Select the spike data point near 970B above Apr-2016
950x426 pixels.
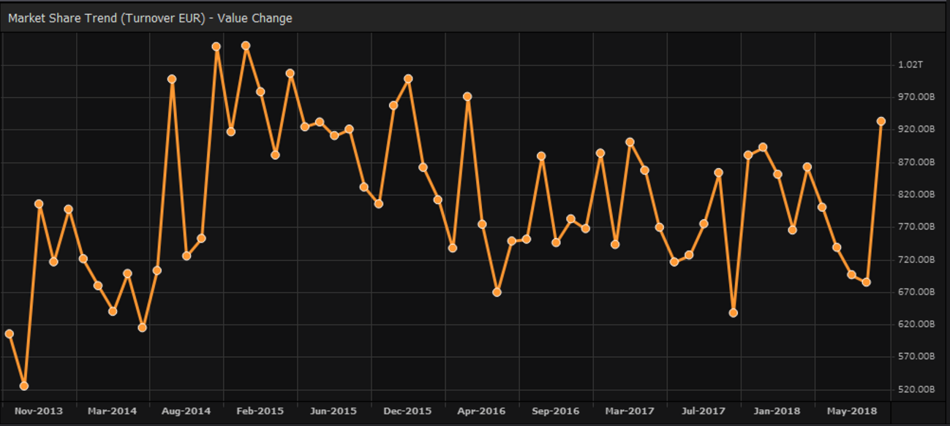[x=467, y=96]
